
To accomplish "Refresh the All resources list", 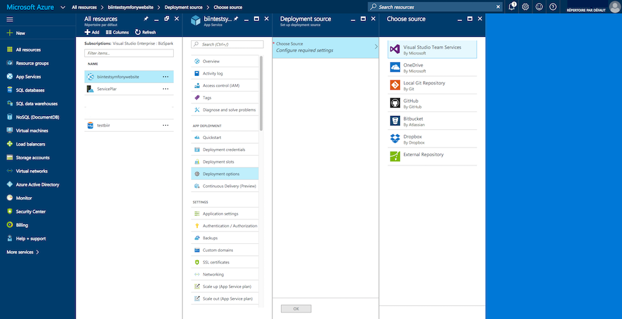I will tap(145, 32).
